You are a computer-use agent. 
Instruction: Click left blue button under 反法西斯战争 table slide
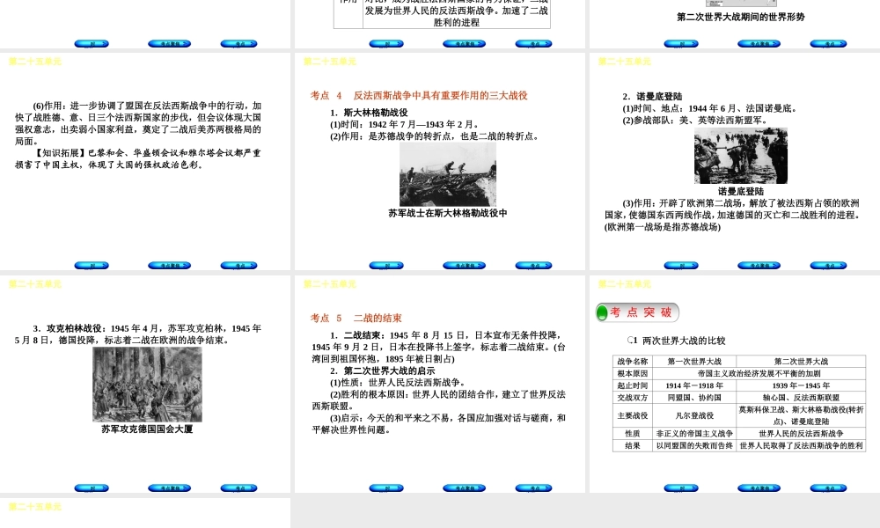pyautogui.click(x=386, y=44)
